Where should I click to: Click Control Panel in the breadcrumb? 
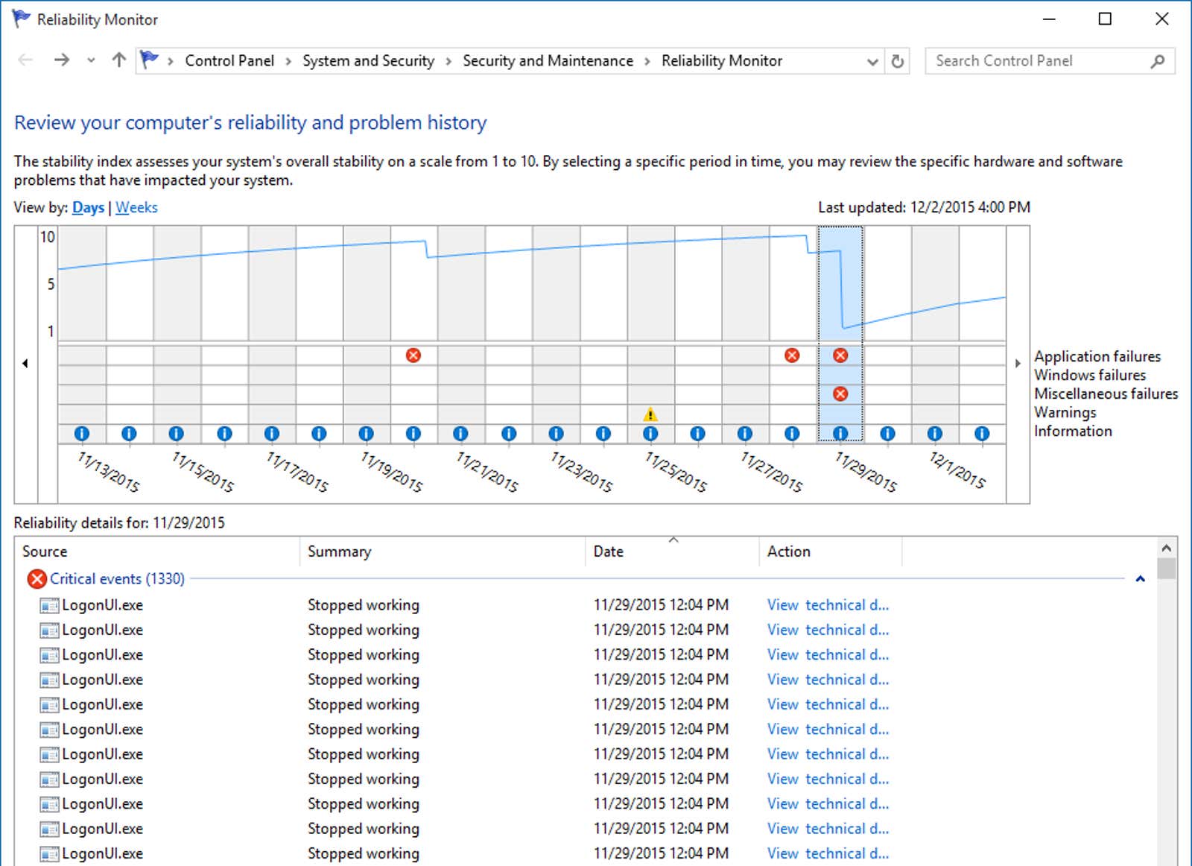(x=229, y=61)
